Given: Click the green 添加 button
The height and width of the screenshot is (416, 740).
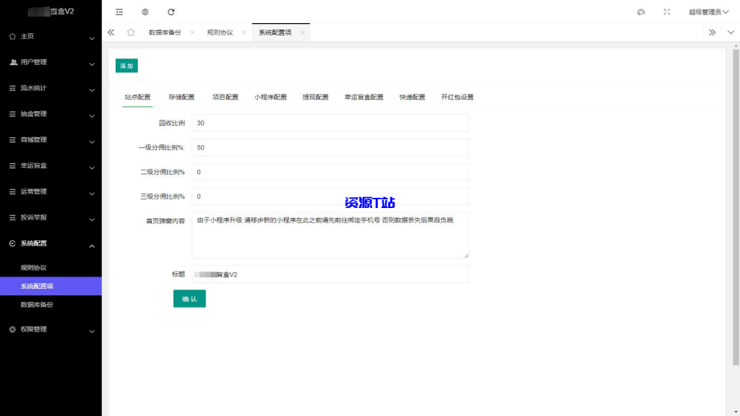Looking at the screenshot, I should click(126, 65).
